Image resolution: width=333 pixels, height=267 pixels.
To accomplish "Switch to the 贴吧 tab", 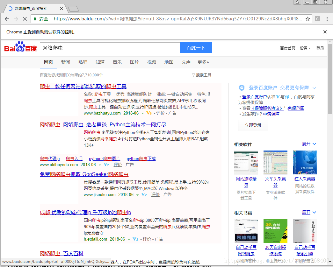I will coord(83,62).
